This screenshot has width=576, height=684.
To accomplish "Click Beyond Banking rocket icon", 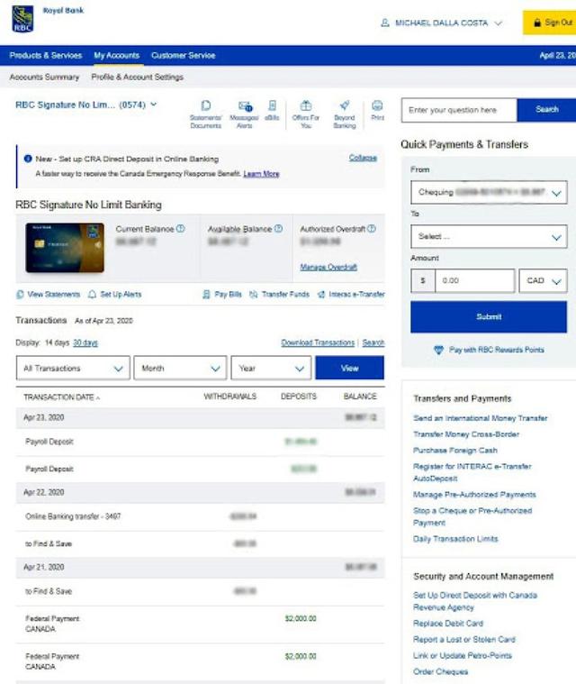I will point(345,106).
